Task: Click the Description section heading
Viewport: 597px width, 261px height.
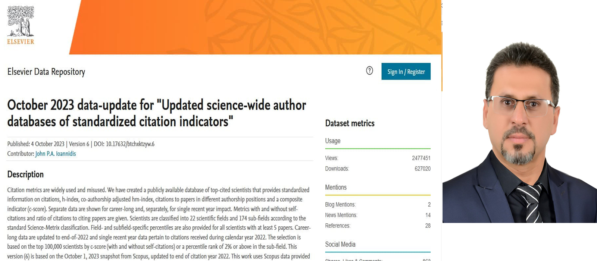Action: click(x=25, y=174)
